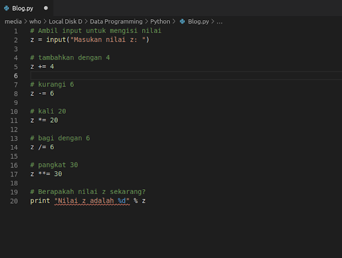This screenshot has height=258, width=342.
Task: Click comment '# kali 20'
Action: 48,111
